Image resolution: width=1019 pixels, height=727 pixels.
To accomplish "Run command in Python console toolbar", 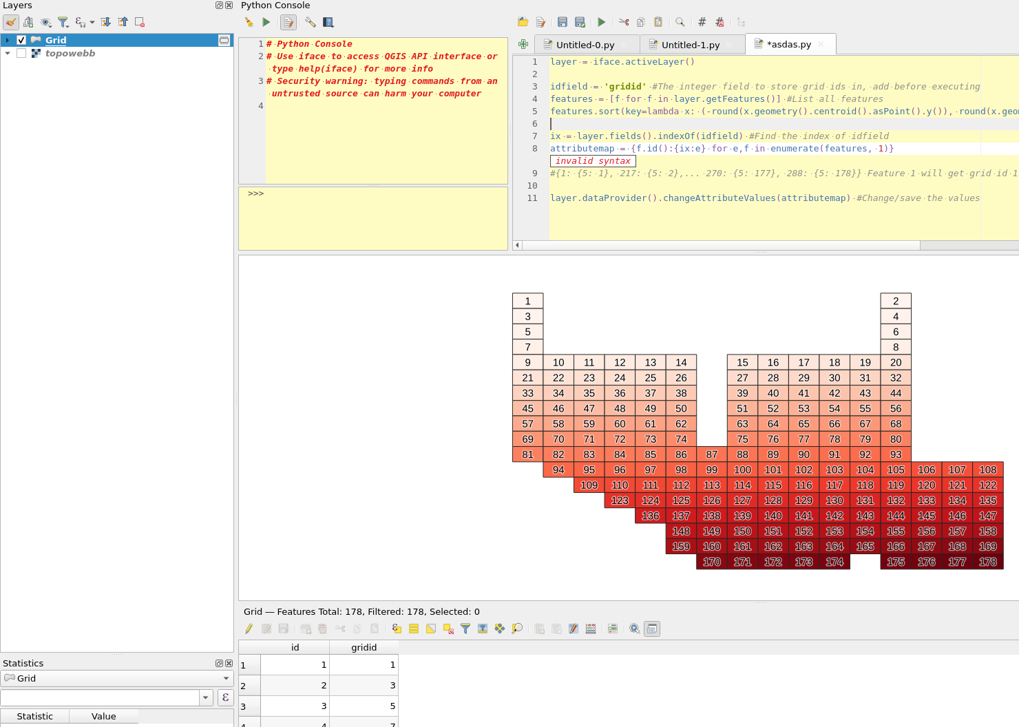I will coord(266,22).
